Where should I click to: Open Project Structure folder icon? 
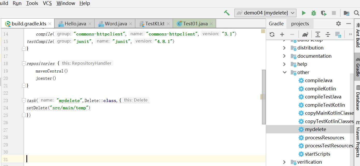pos(347,13)
